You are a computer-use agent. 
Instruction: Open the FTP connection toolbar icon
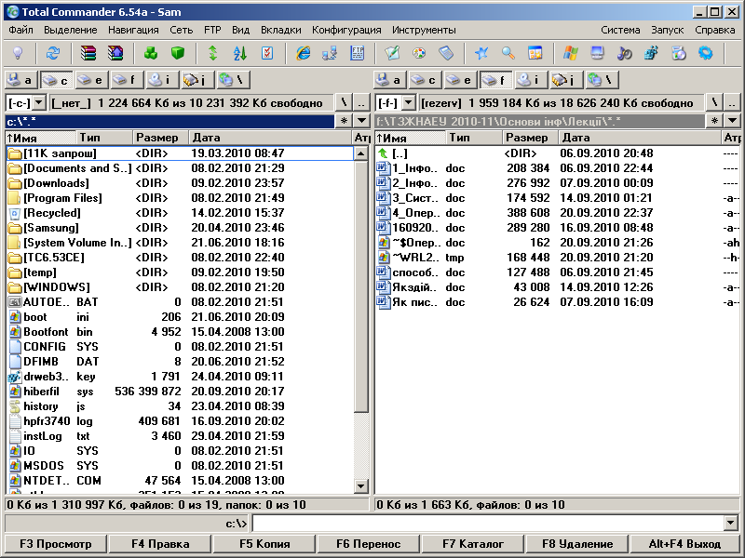click(x=357, y=53)
